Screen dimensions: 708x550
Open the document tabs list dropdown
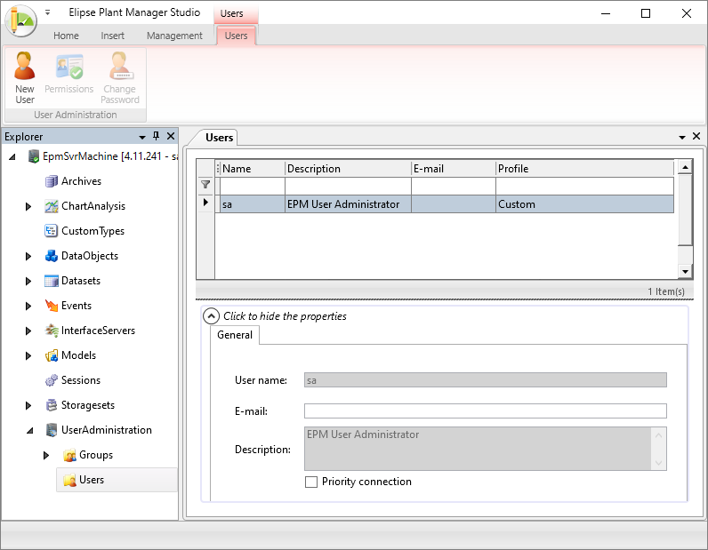pyautogui.click(x=682, y=137)
